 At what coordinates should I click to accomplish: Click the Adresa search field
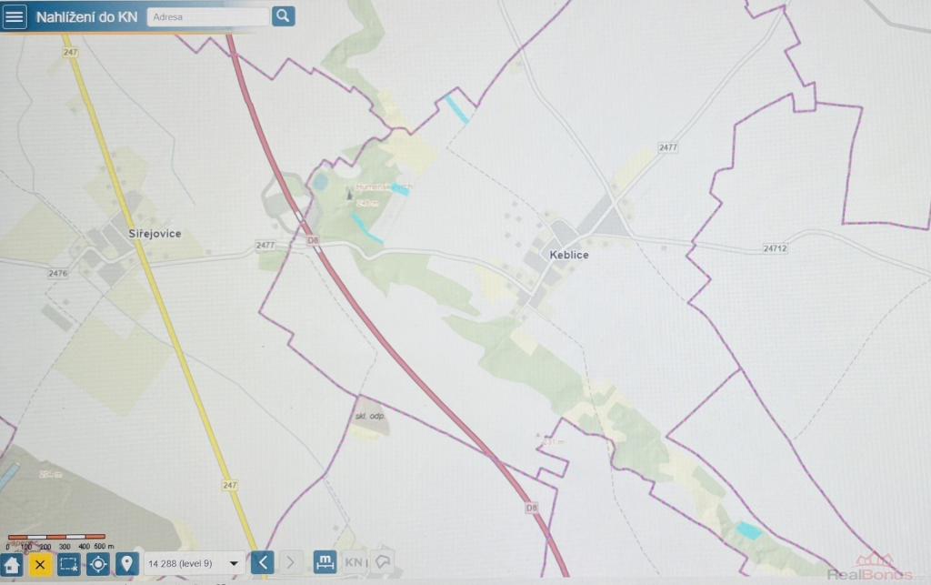click(x=208, y=16)
